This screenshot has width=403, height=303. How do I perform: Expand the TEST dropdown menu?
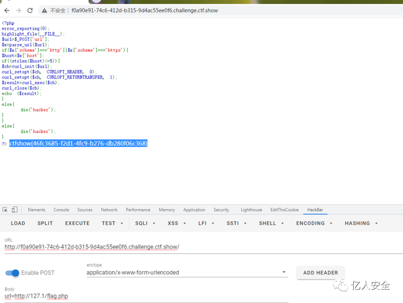point(112,223)
